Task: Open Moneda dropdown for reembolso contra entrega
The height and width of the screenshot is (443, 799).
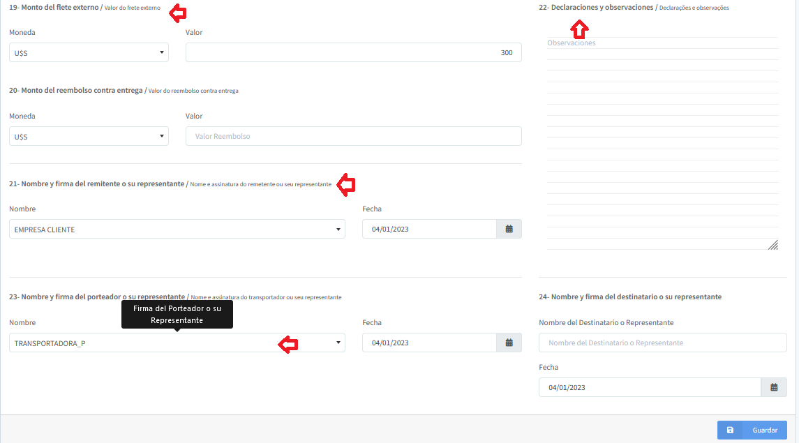Action: [x=89, y=137]
